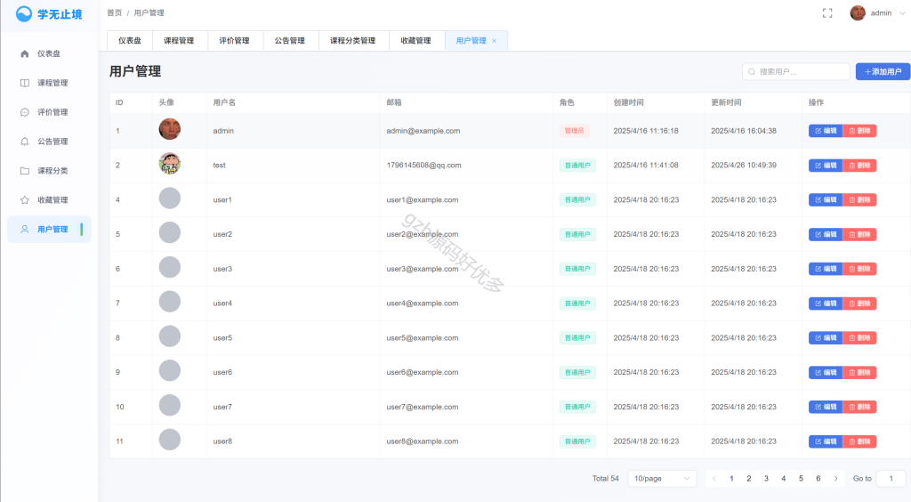Go to pagination page 2

pyautogui.click(x=749, y=478)
